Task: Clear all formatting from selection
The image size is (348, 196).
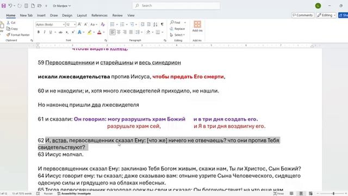Action: [x=103, y=24]
